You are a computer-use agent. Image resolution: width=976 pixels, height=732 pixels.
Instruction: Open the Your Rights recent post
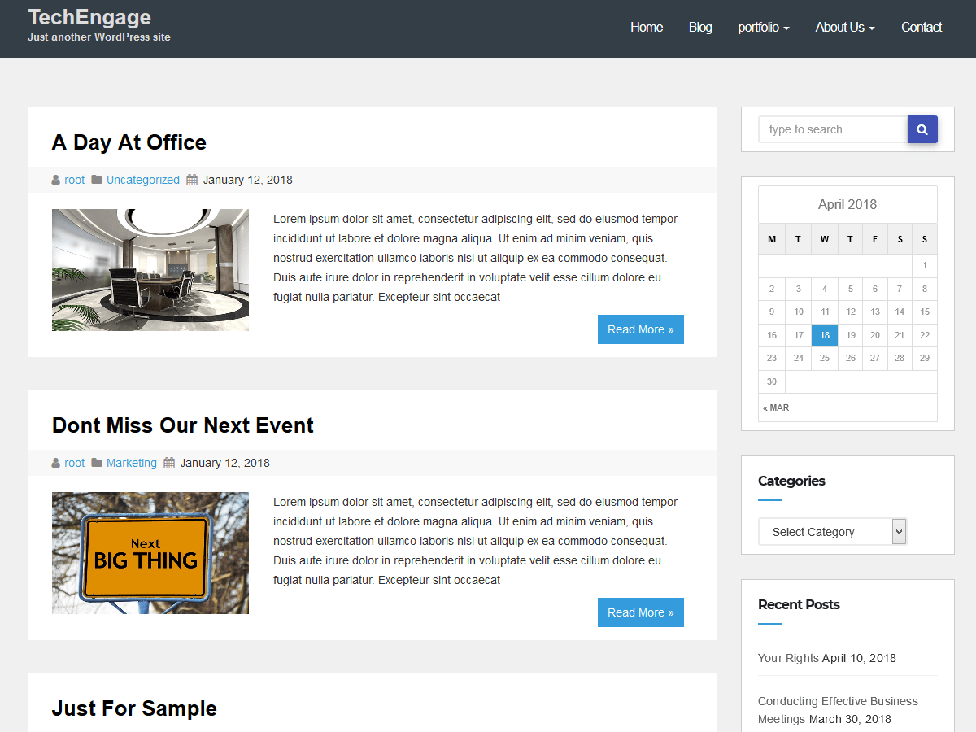click(787, 658)
